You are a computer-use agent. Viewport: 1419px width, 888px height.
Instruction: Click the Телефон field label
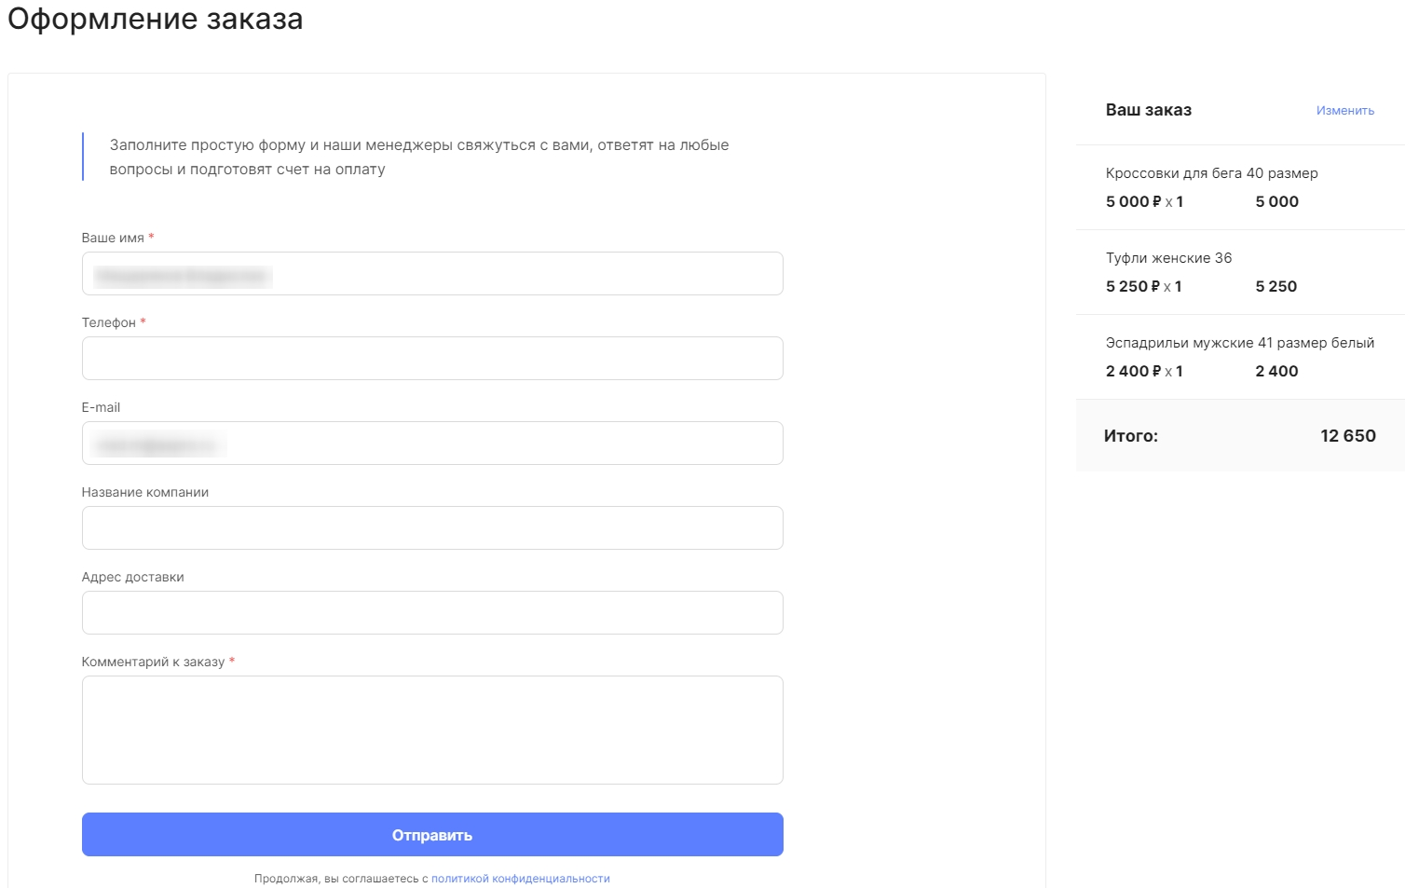click(109, 322)
